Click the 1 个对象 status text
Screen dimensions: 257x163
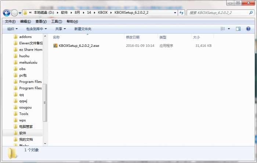[x=32, y=150]
